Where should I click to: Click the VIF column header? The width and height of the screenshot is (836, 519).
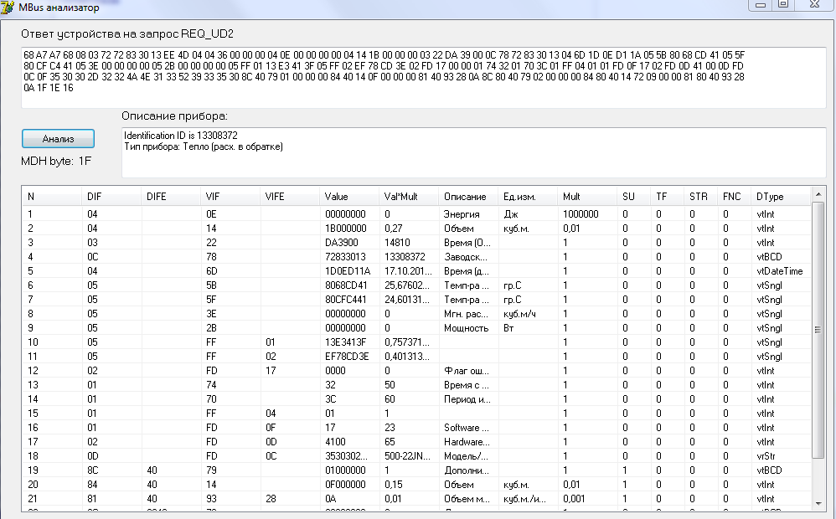click(x=213, y=197)
